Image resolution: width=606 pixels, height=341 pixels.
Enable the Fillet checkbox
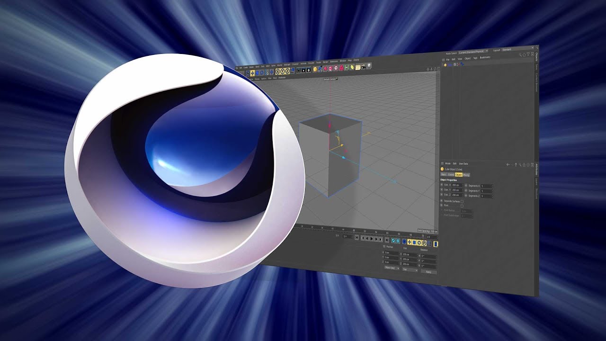click(x=462, y=206)
